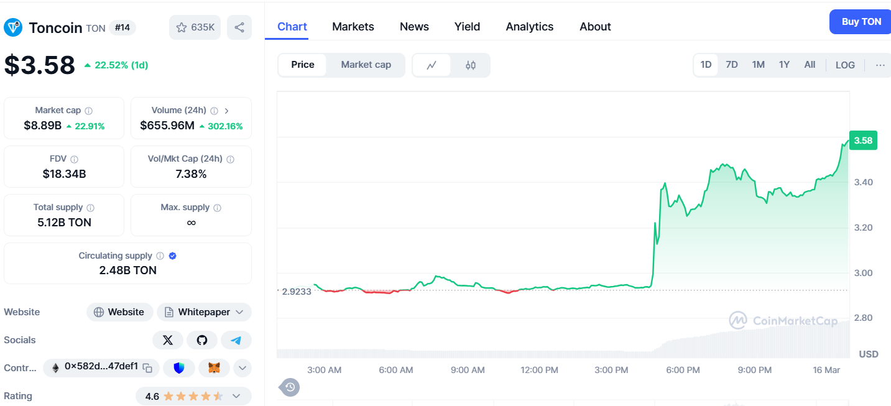Open the About tab
The width and height of the screenshot is (891, 406).
pyautogui.click(x=595, y=27)
